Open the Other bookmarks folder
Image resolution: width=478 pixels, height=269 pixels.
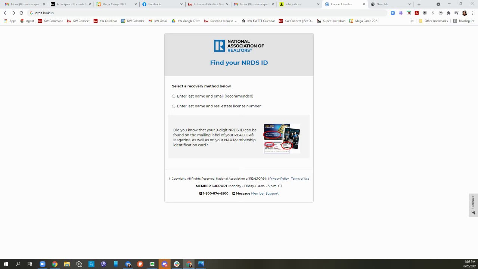(433, 21)
